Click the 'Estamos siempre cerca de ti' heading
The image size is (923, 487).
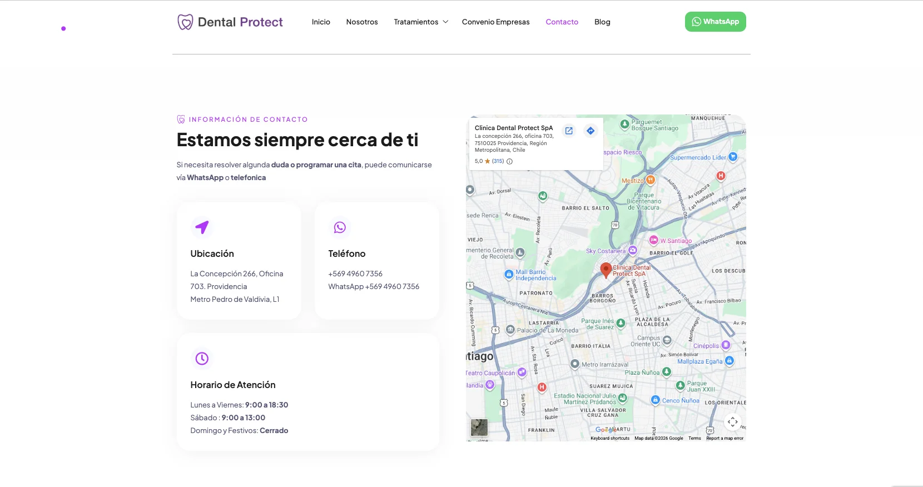point(297,140)
